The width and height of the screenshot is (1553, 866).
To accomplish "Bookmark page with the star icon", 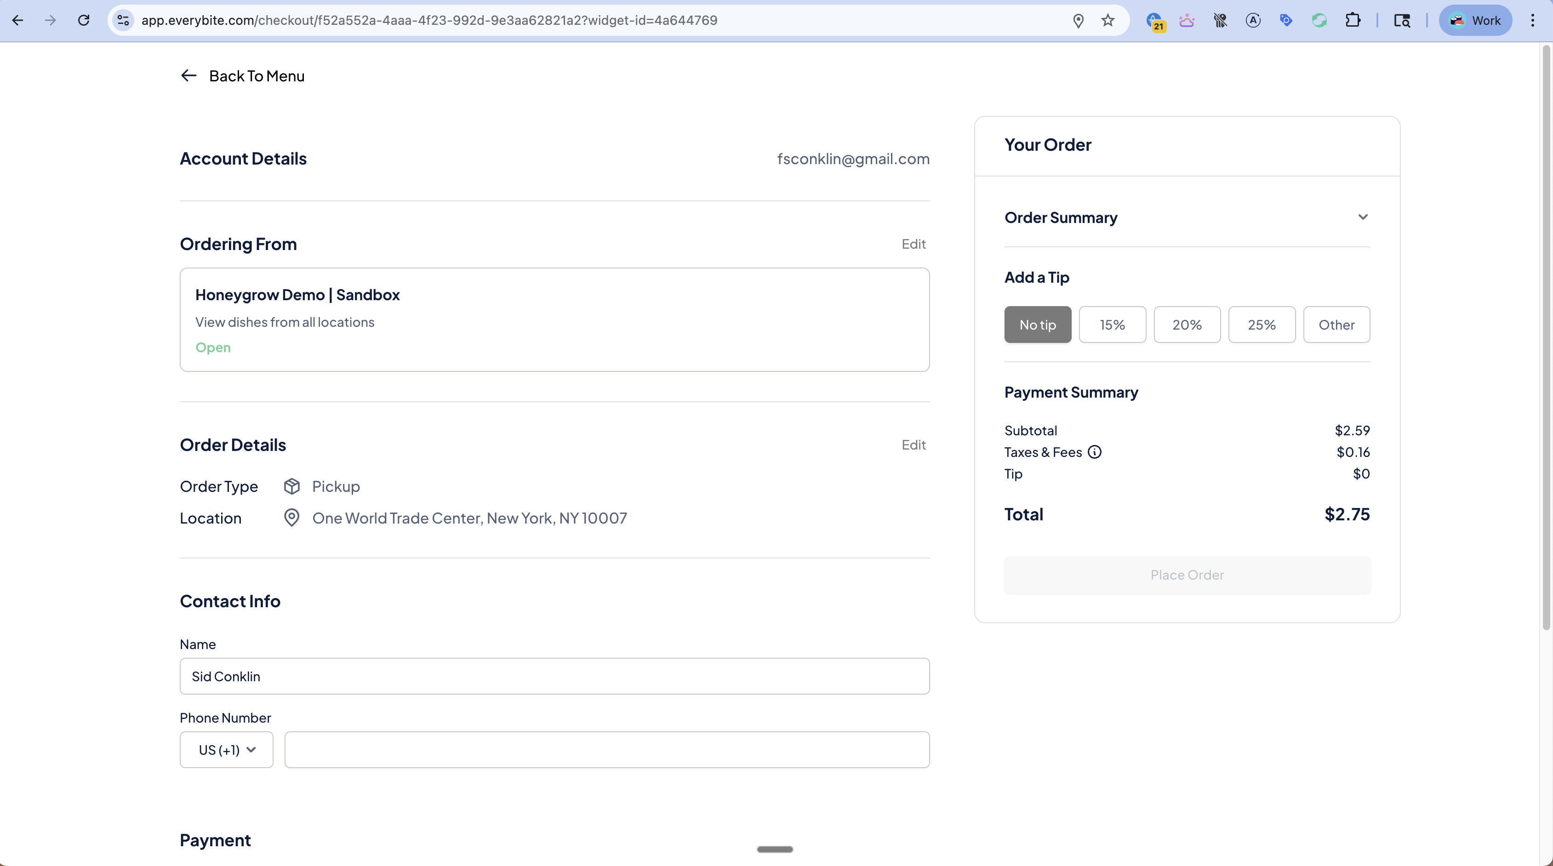I will (1108, 21).
